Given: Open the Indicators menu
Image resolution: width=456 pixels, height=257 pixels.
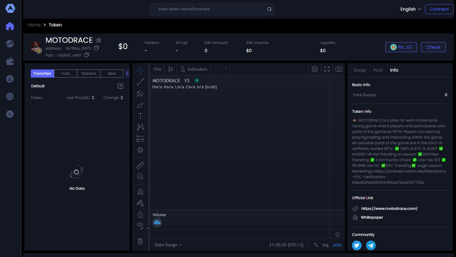Looking at the screenshot, I should click(x=194, y=69).
